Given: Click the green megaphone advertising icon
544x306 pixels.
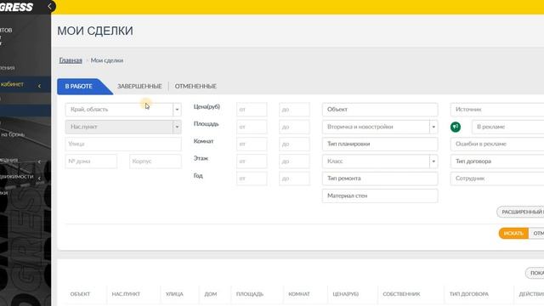Looking at the screenshot, I should tap(456, 127).
